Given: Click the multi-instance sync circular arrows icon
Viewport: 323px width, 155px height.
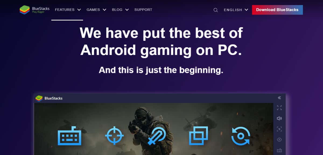Looking at the screenshot, I should tap(241, 136).
